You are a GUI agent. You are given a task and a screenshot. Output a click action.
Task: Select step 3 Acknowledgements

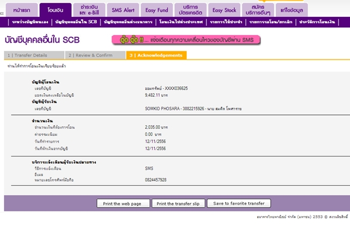[156, 55]
